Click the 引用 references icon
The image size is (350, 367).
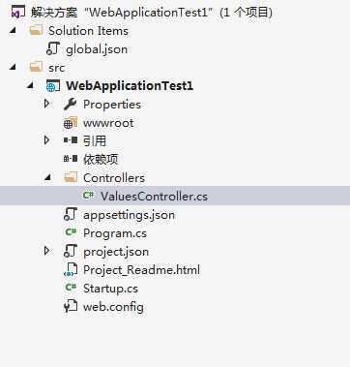pyautogui.click(x=71, y=140)
